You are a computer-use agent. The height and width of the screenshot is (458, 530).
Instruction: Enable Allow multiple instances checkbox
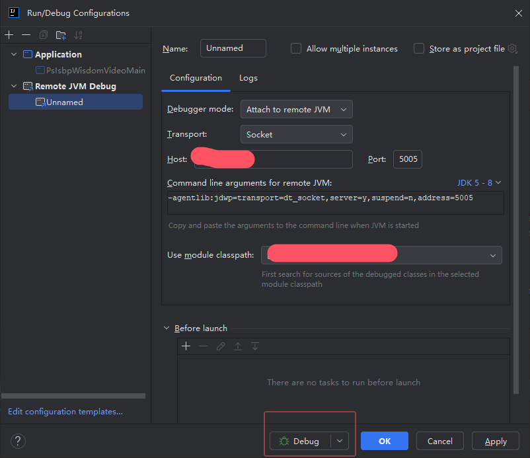coord(296,48)
